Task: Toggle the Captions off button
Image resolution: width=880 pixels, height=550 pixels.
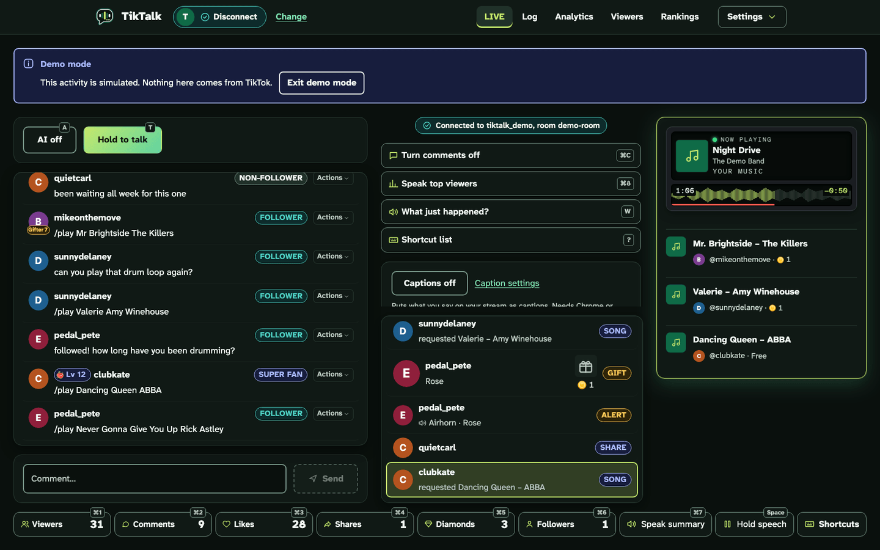Action: tap(430, 283)
